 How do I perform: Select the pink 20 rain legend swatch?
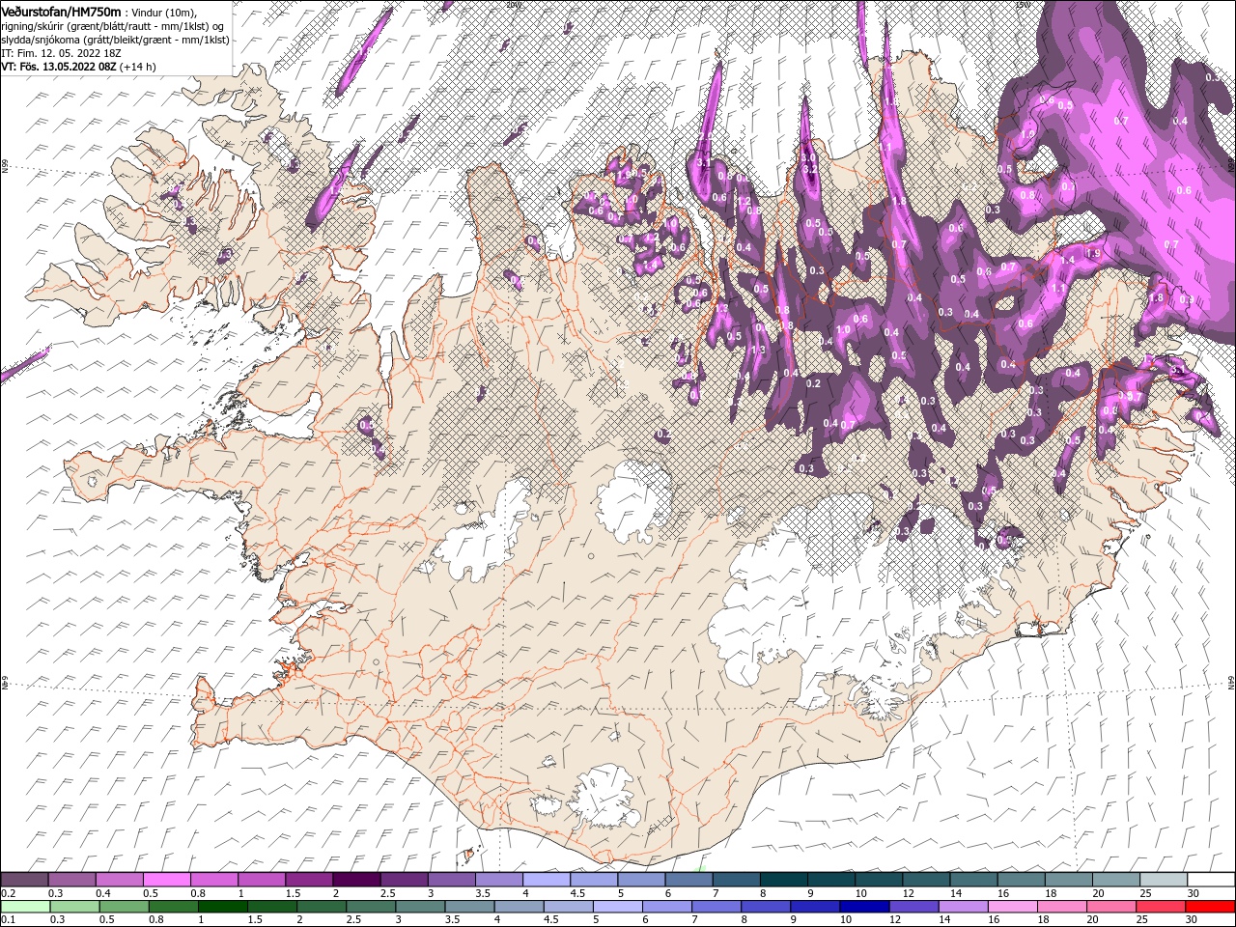[x=1110, y=907]
